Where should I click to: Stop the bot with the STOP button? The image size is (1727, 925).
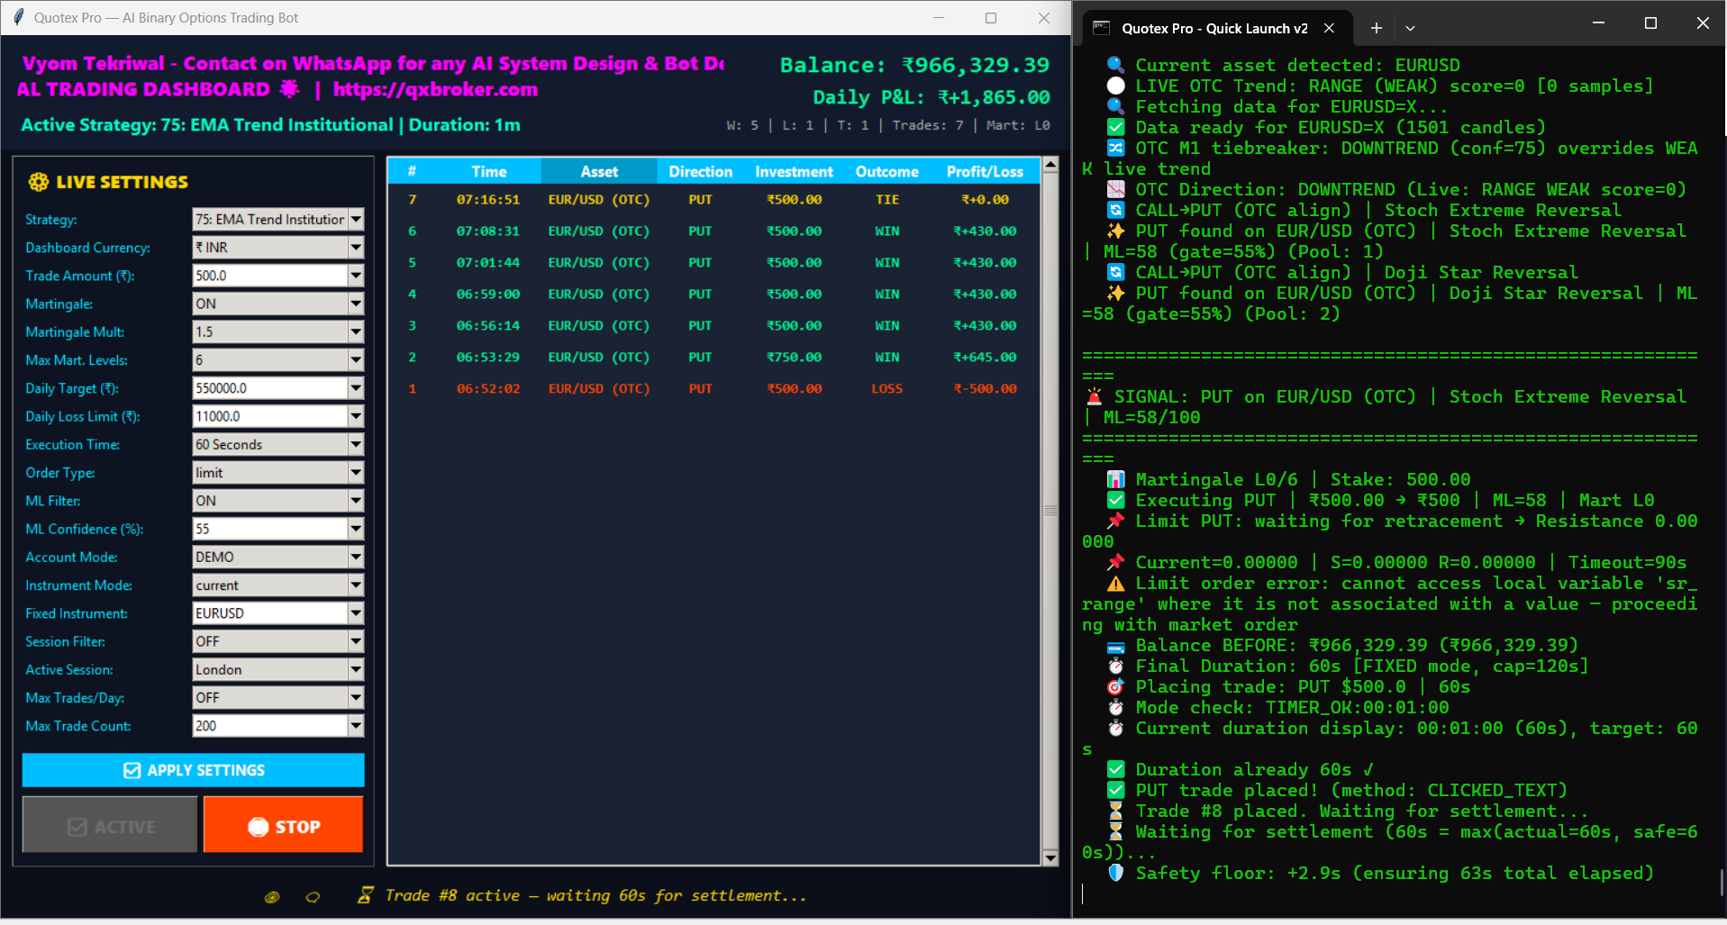pos(284,824)
